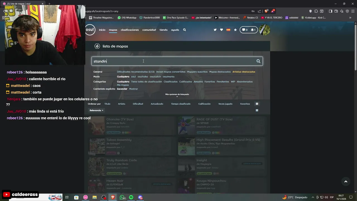Switch to list view layout icon

pos(257,104)
